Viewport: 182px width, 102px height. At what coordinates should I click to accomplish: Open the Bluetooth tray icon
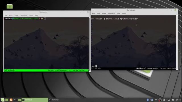pos(148,100)
